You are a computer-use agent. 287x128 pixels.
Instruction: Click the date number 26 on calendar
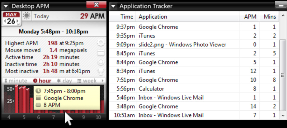point(11,21)
